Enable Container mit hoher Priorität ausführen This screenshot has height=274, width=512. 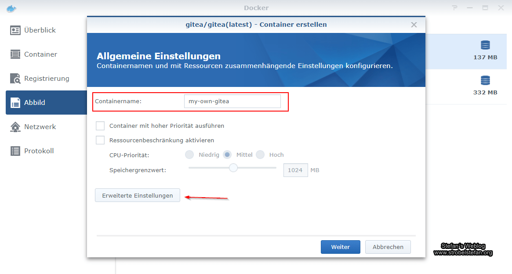tap(101, 126)
